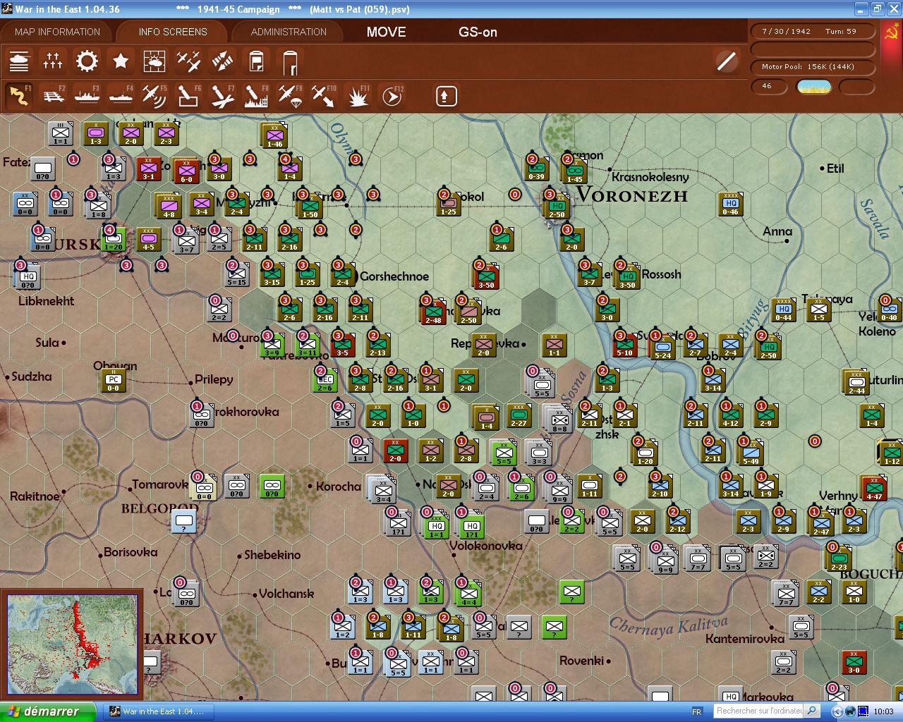903x722 pixels.
Task: Click the Krasnokolesny town label
Action: (x=650, y=177)
